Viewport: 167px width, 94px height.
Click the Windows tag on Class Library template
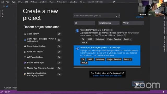(x=100, y=39)
